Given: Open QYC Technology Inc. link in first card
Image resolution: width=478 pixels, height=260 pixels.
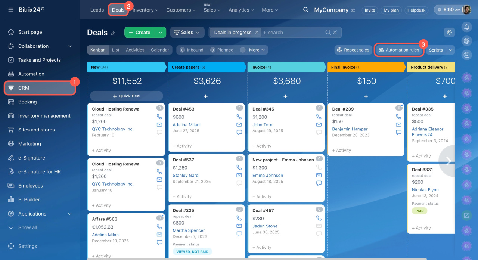Looking at the screenshot, I should 113,129.
